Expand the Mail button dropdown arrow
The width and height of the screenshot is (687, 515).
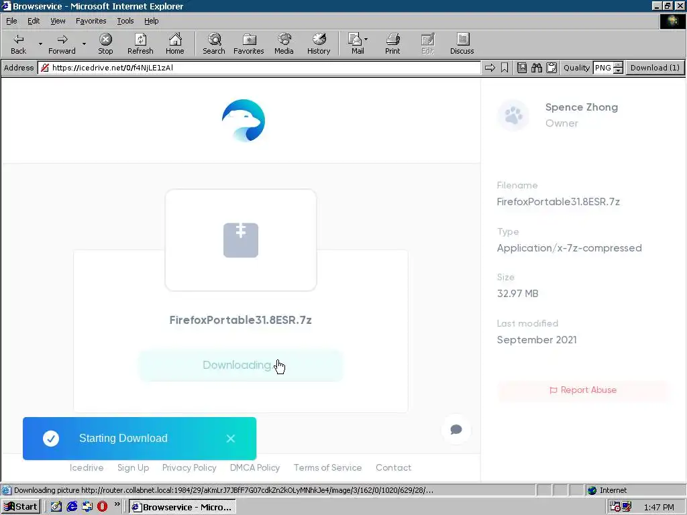[x=366, y=40]
